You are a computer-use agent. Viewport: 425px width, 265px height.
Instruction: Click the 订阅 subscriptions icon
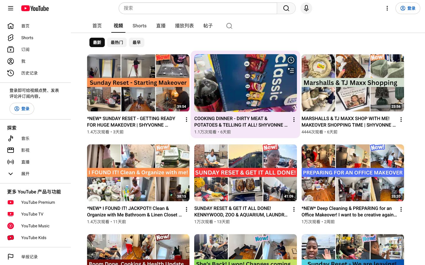click(11, 49)
